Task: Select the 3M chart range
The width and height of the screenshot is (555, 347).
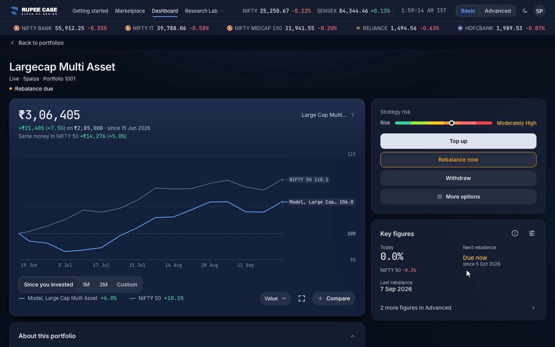Action: [x=103, y=285]
